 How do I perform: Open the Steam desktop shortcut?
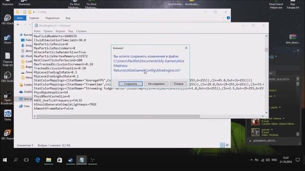pyautogui.click(x=8, y=39)
